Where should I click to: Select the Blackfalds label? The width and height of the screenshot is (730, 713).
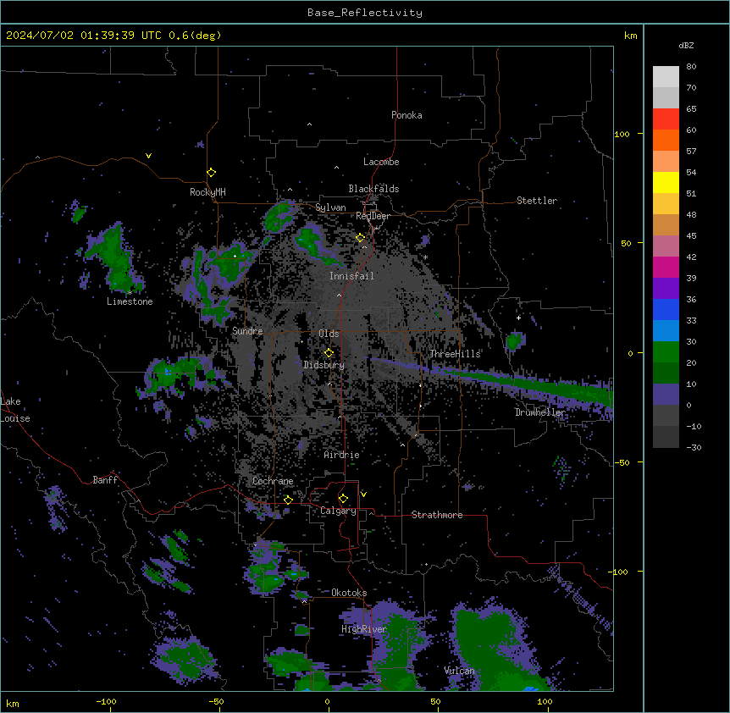[373, 189]
